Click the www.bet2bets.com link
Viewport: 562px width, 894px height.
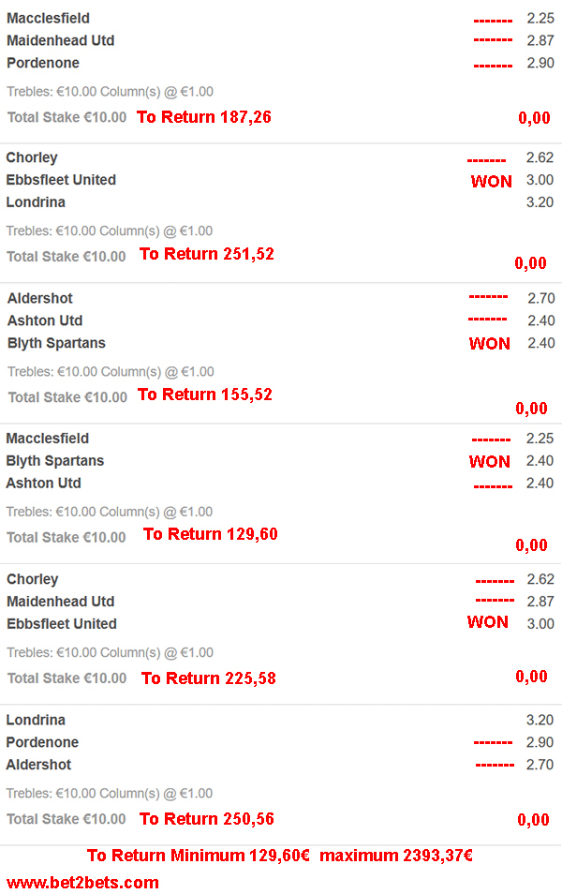pyautogui.click(x=82, y=882)
